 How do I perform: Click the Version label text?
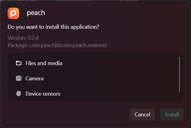(17, 38)
